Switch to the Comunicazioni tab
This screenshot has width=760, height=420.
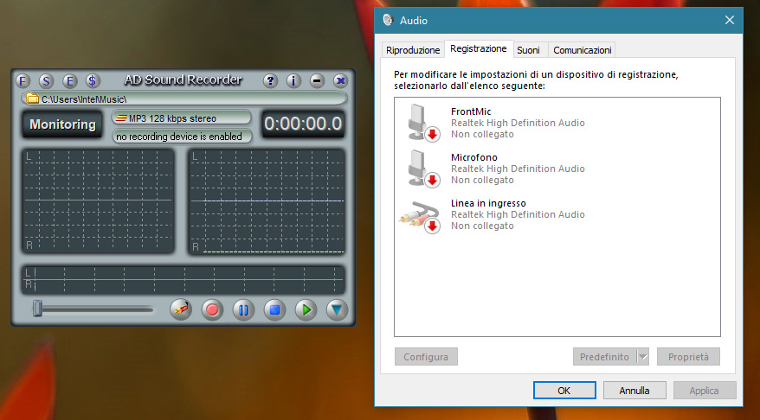point(582,50)
